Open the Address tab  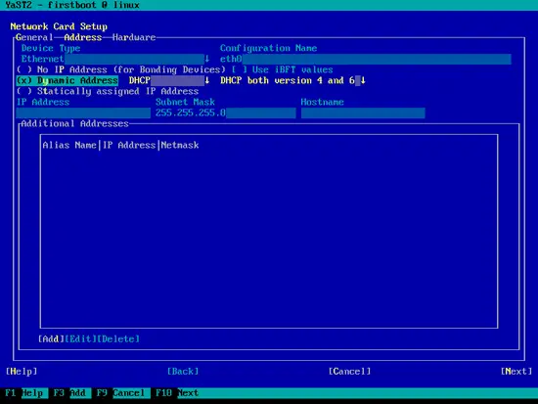click(x=83, y=37)
